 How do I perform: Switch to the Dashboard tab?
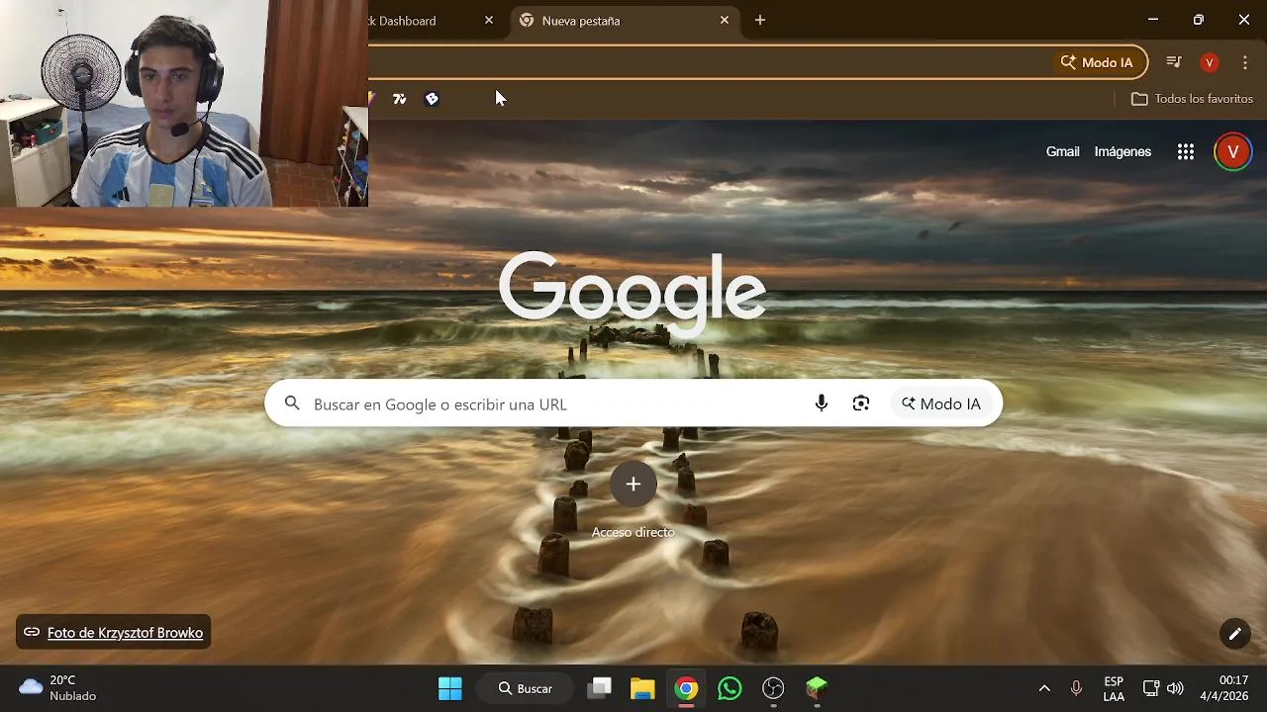tap(426, 21)
